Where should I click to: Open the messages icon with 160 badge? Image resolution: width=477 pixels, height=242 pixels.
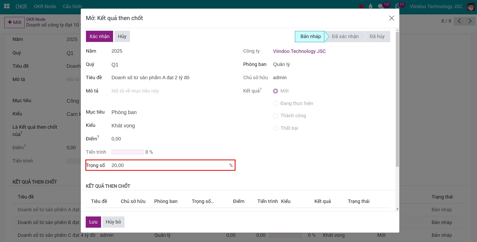click(381, 6)
